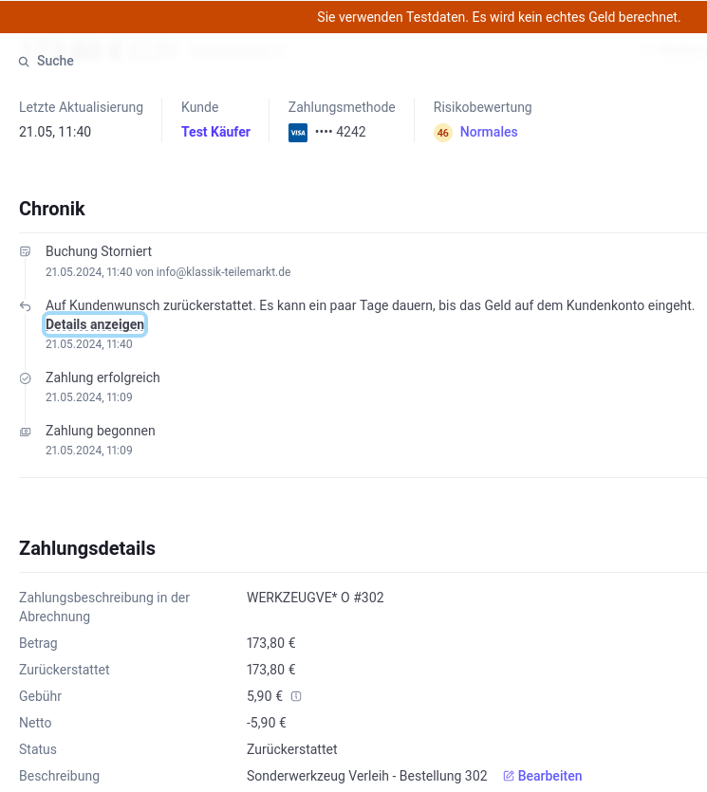Click the Zahlung erfolgreich checkmark icon
The height and width of the screenshot is (792, 707).
26,378
